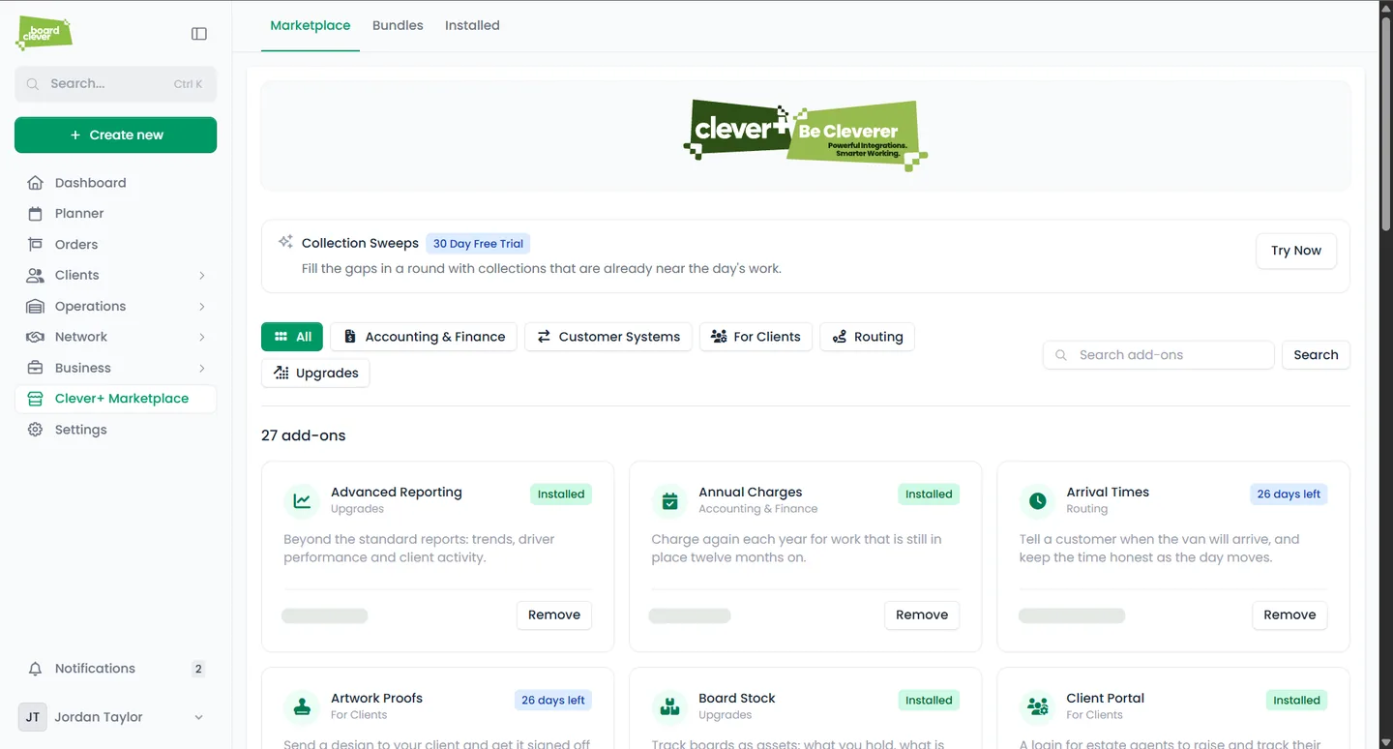The height and width of the screenshot is (749, 1393).
Task: Click the Settings gear icon
Action: tap(35, 430)
